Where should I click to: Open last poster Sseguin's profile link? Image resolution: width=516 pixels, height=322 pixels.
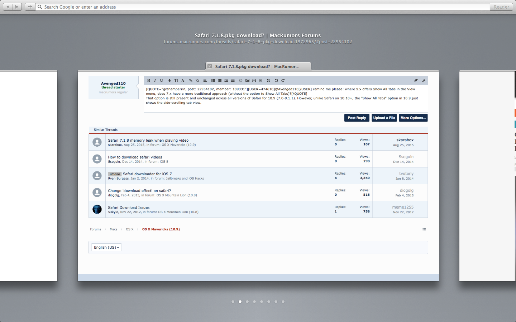pyautogui.click(x=406, y=157)
